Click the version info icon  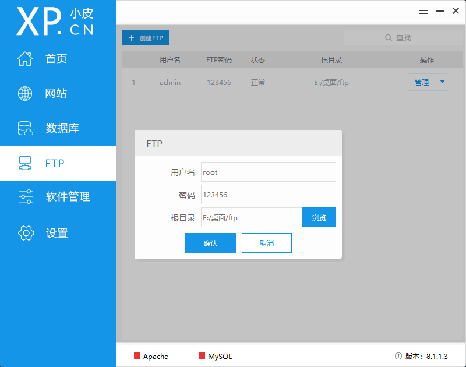pos(398,356)
